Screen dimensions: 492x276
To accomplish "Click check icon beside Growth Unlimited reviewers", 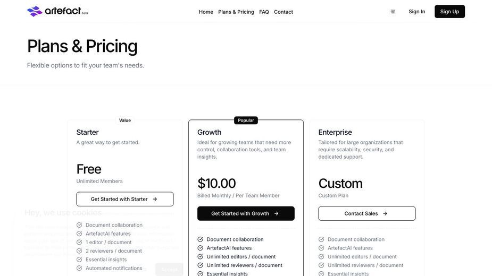I will [x=200, y=265].
